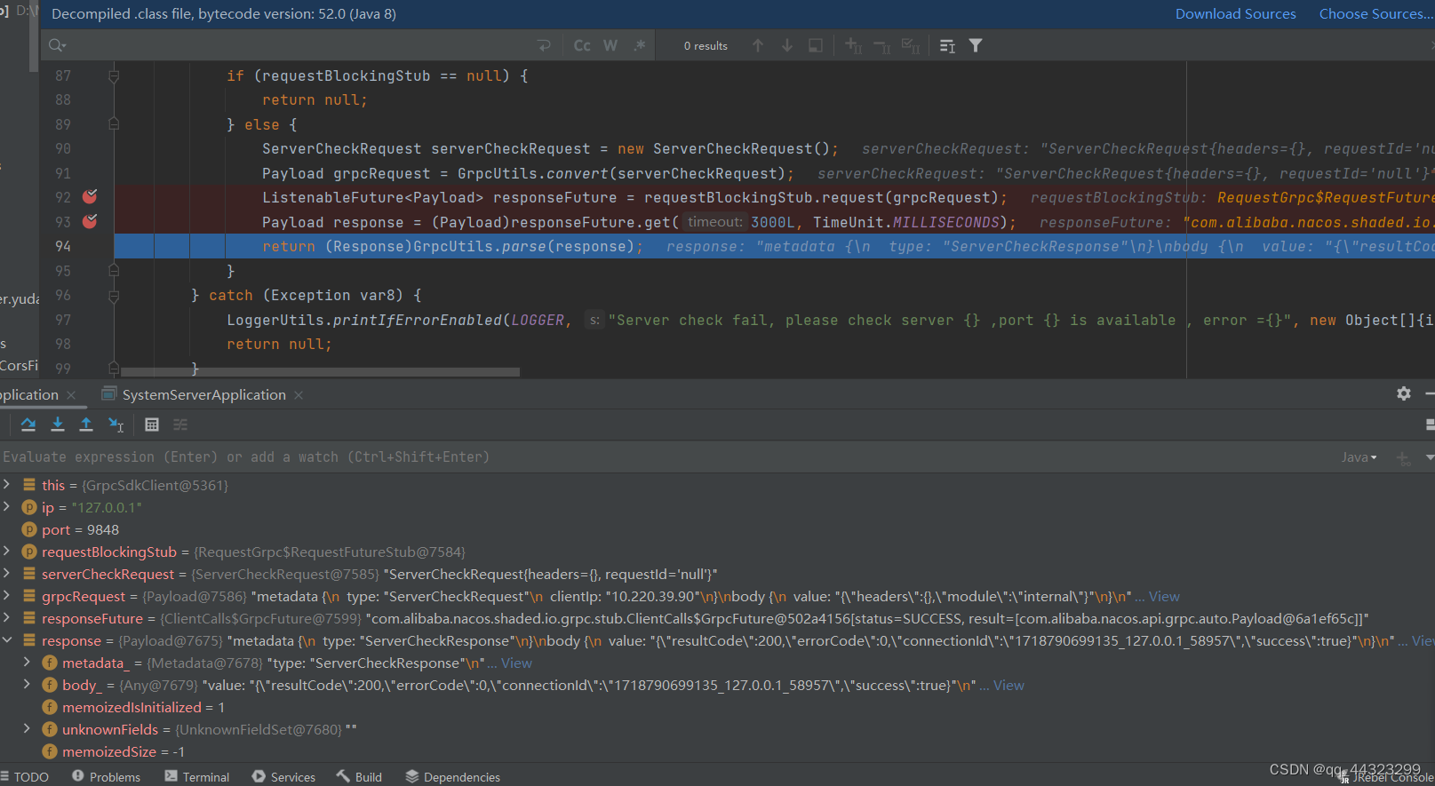The width and height of the screenshot is (1435, 786).
Task: Open the Java language dropdown in evaluator
Action: coord(1359,457)
